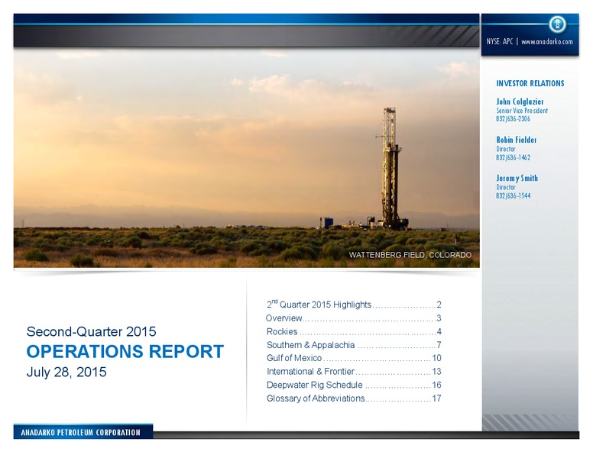
Task: Open the 'Deepwater Rig Schedule' contents entry
Action: pos(354,385)
